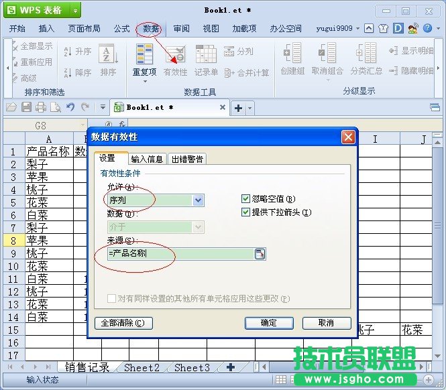
Task: Expand the 允许 dropdown showing 序列
Action: click(198, 200)
